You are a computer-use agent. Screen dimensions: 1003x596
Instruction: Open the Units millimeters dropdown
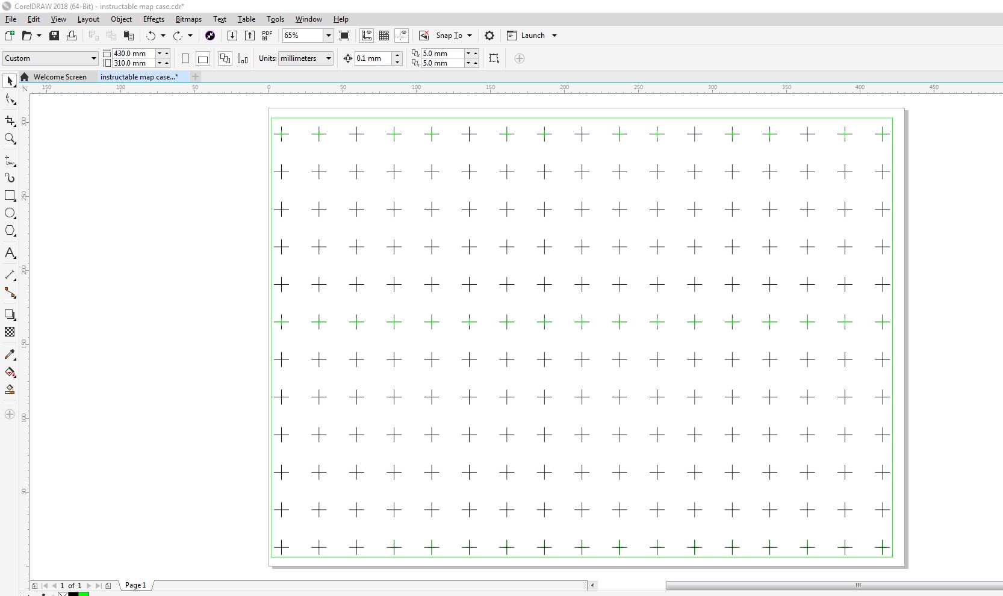tap(306, 58)
